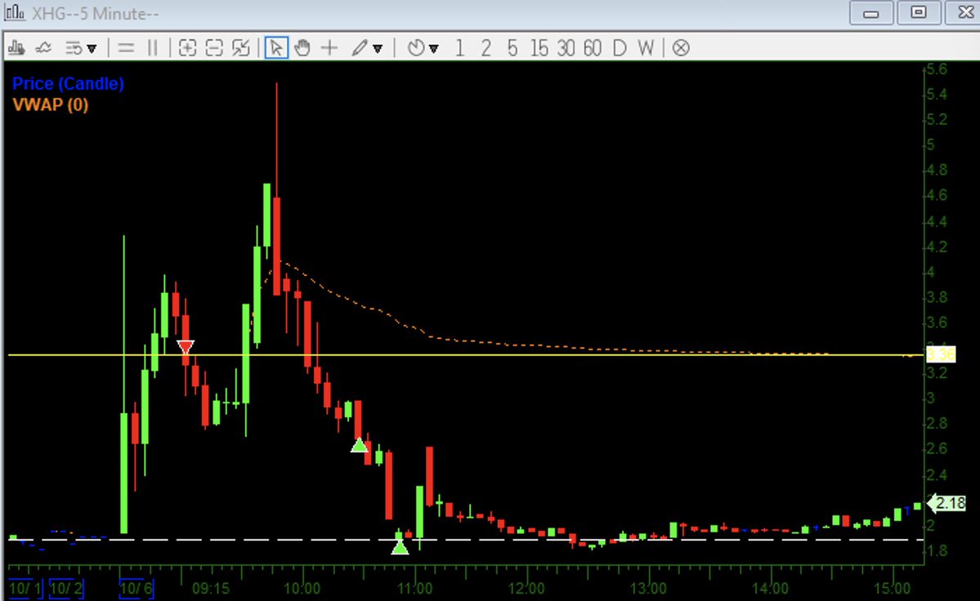Switch chart to 1 minute interval

[x=460, y=48]
